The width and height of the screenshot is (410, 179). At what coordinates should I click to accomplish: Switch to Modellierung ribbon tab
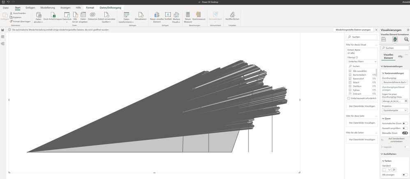coord(48,8)
